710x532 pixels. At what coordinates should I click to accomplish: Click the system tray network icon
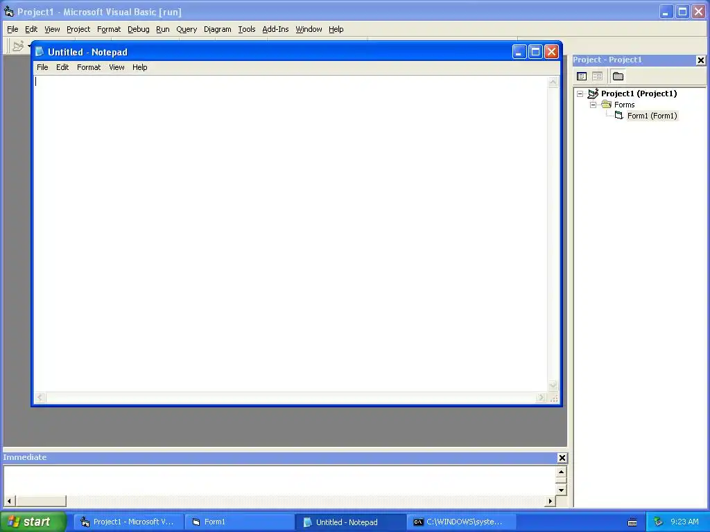(x=659, y=522)
